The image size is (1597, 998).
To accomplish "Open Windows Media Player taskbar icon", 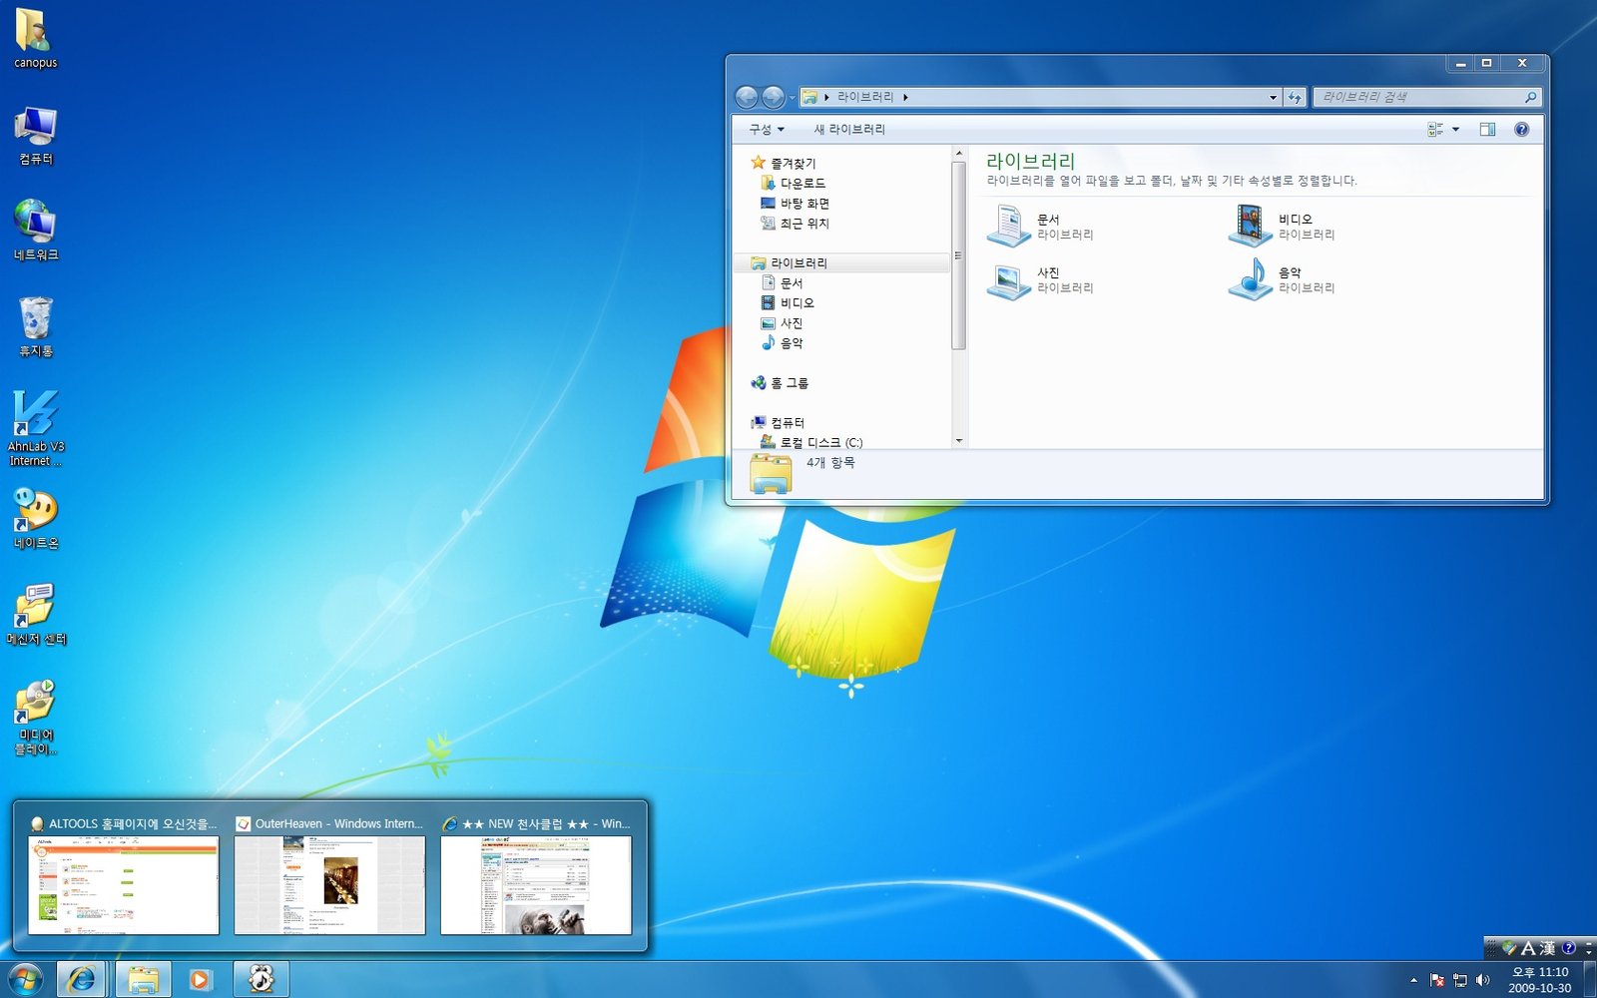I will (x=200, y=979).
